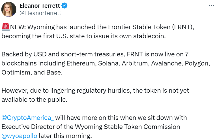
Task: Click the word "Optimism" in the tweet
Action: pyautogui.click(x=15, y=73)
